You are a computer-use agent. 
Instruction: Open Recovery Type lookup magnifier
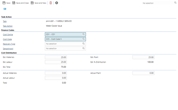click(x=84, y=43)
